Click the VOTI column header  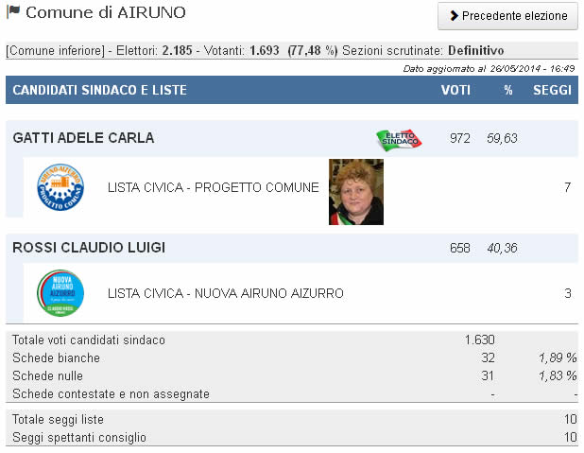click(455, 90)
